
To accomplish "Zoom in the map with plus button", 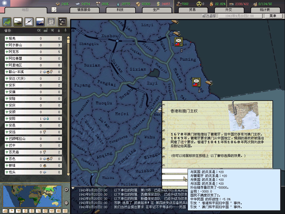I will coord(66,190).
